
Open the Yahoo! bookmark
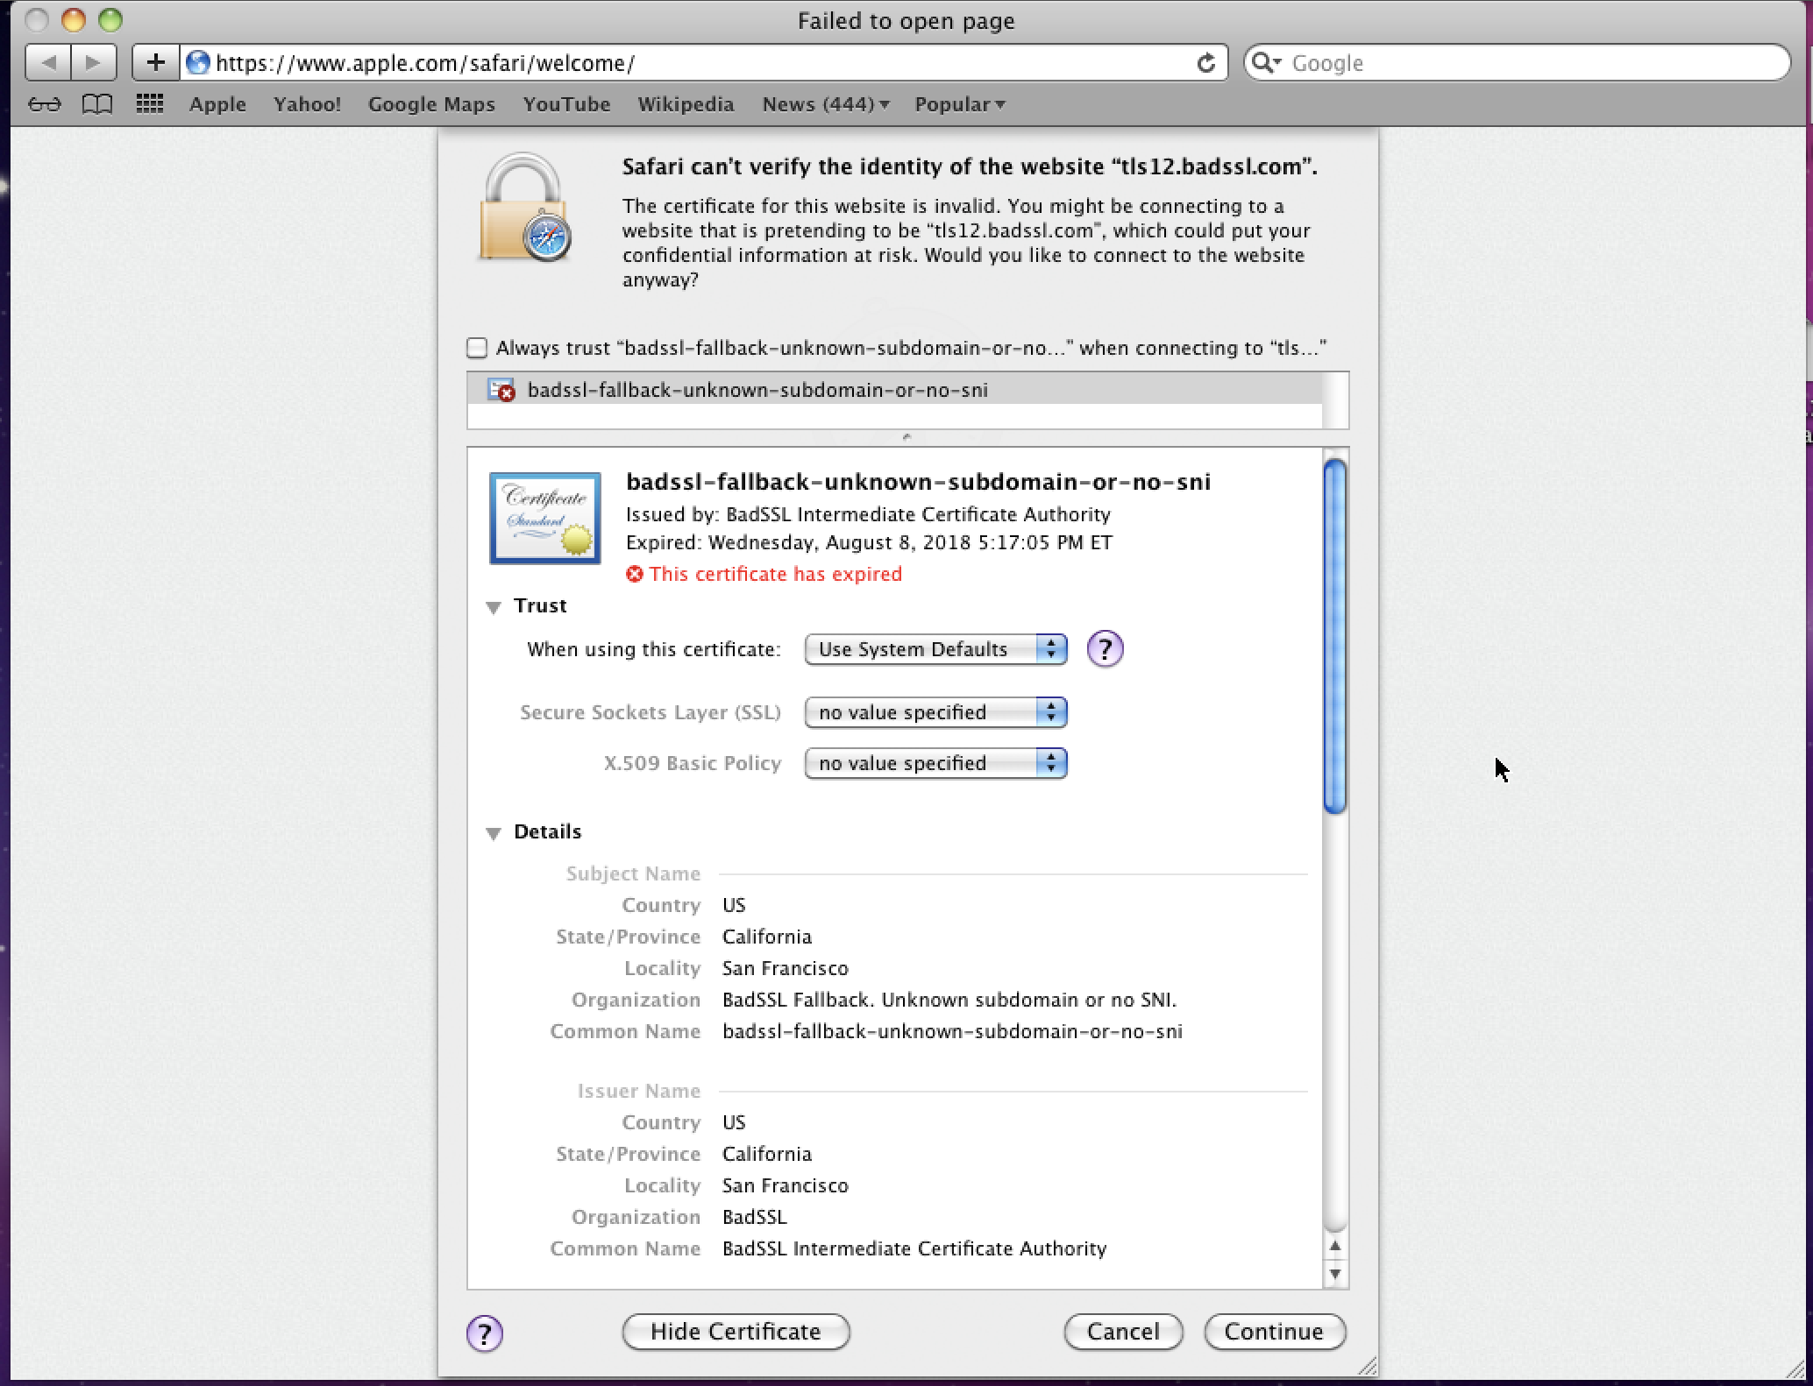tap(307, 104)
